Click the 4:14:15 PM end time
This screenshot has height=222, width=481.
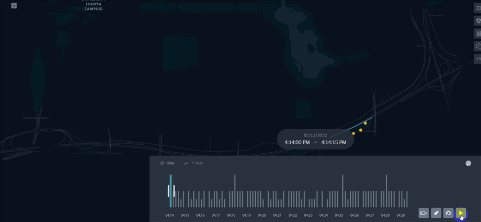coord(334,142)
